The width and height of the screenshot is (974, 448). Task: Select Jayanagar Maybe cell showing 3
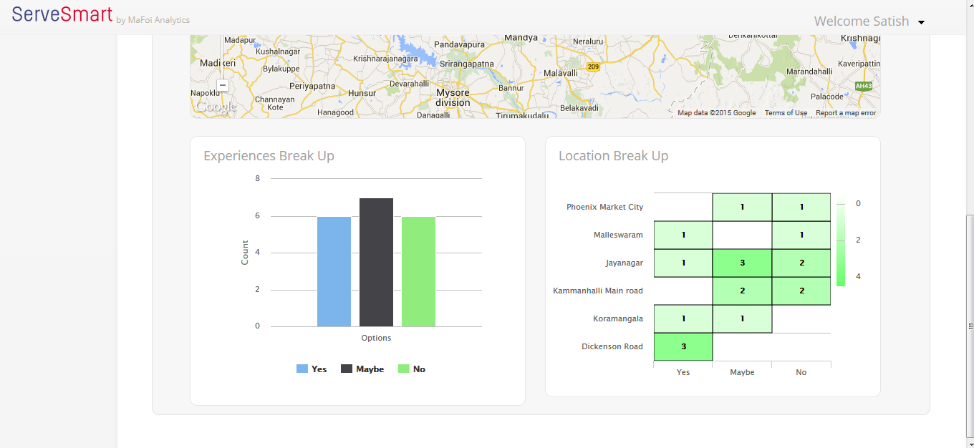[x=742, y=263]
